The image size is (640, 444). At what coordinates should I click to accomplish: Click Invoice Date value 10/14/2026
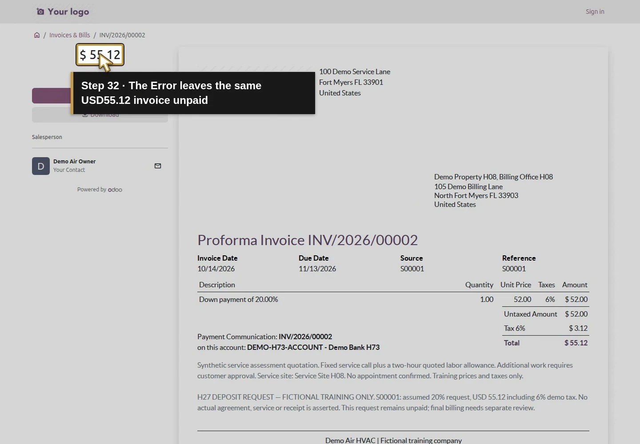click(x=216, y=269)
